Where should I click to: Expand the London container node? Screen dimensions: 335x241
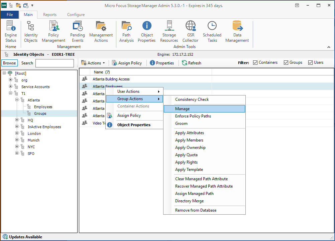17,134
